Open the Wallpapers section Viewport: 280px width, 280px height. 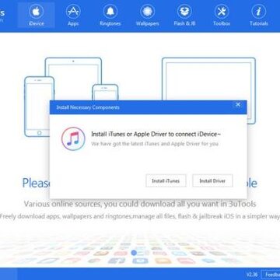[x=147, y=15]
